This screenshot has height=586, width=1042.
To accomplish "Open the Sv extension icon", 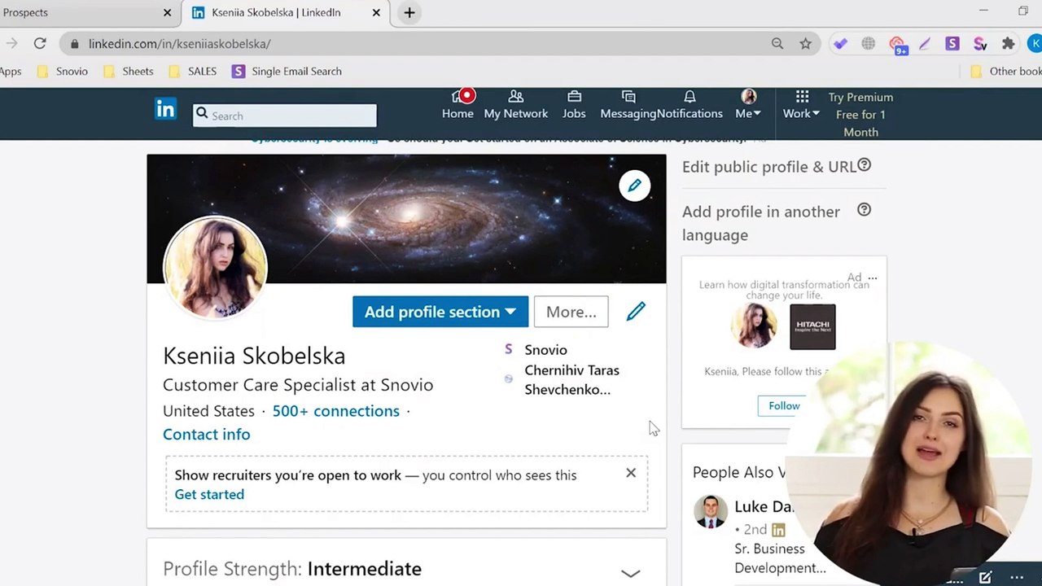I will (x=980, y=44).
